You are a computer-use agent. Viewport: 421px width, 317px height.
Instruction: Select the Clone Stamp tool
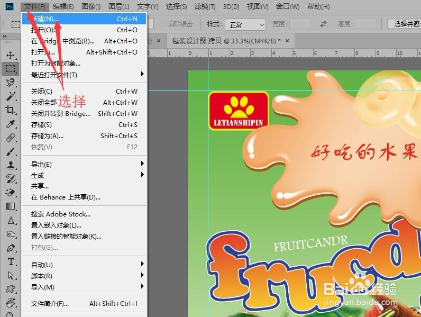[11, 165]
